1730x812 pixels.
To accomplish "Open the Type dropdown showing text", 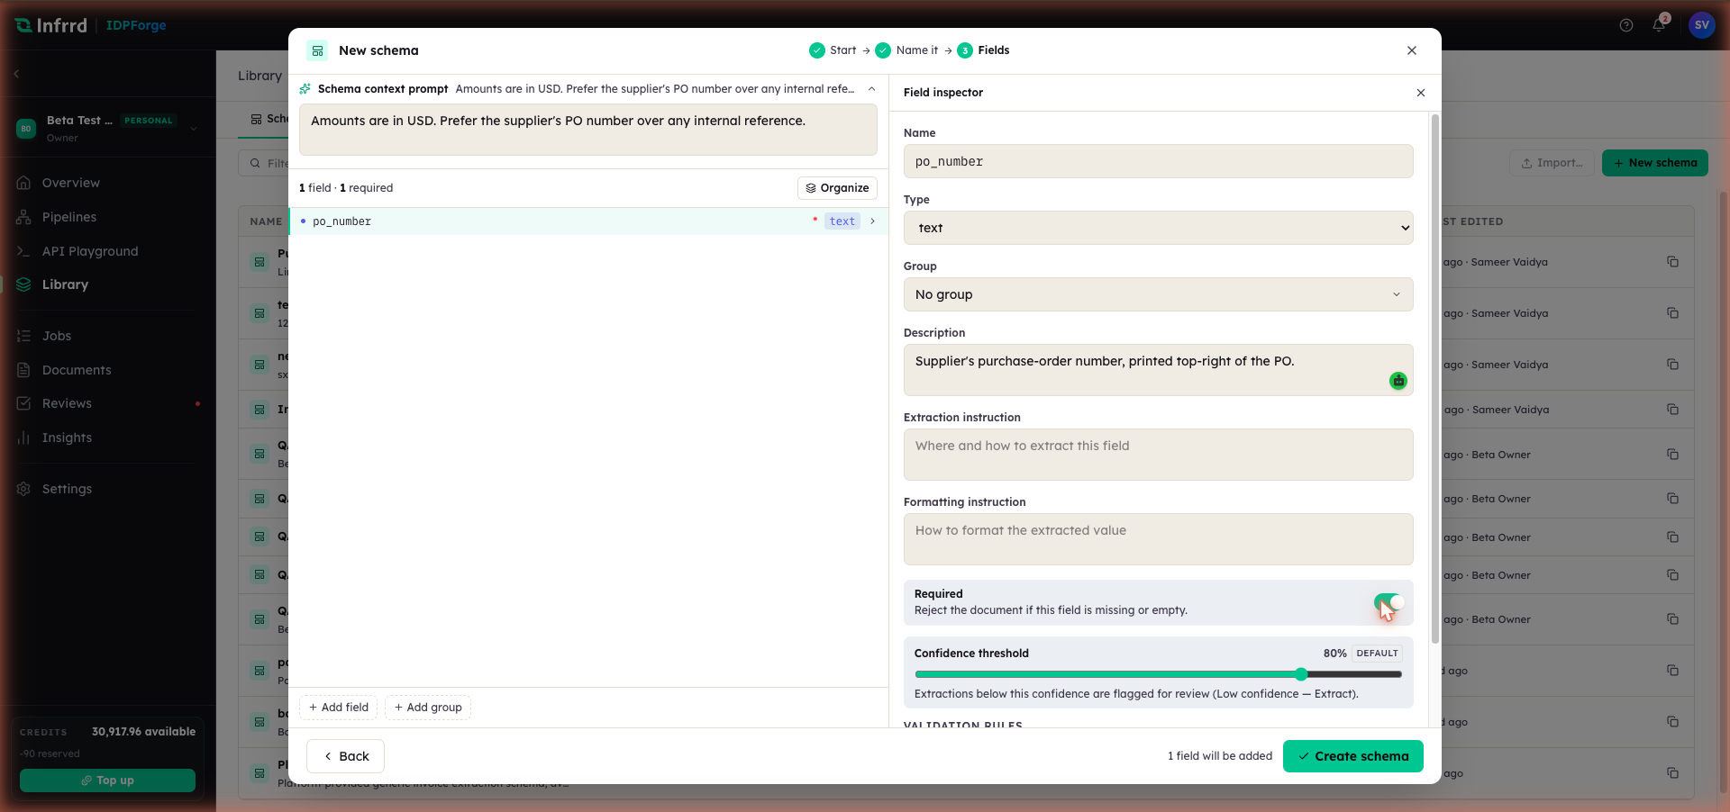I will 1158,228.
